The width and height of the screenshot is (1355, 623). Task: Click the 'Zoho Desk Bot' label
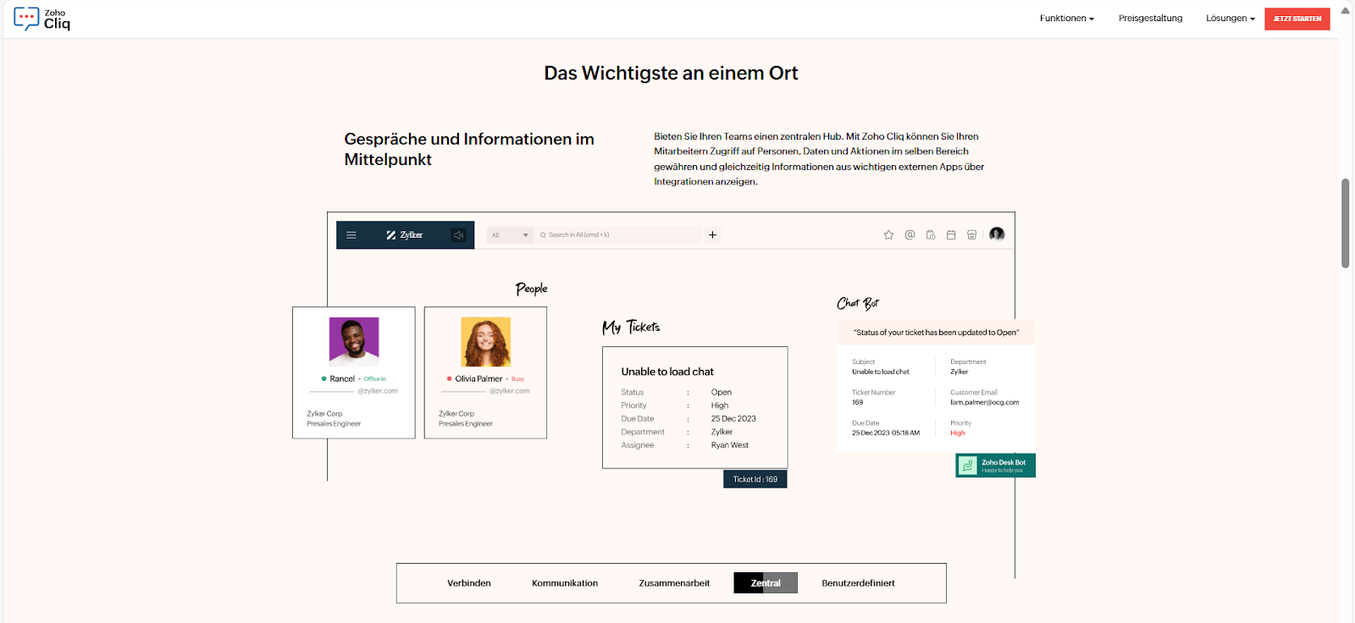1004,462
